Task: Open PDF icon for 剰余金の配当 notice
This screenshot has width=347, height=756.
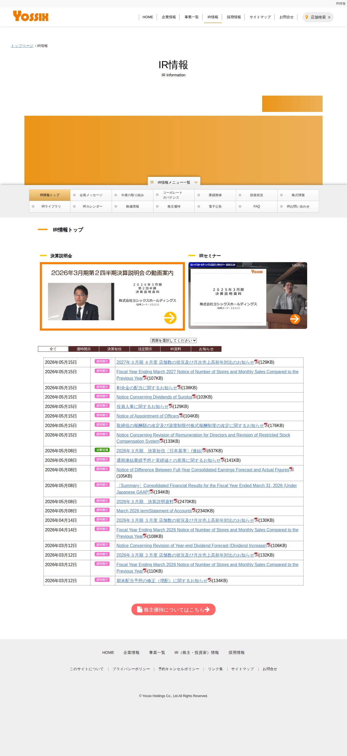Action: click(x=179, y=387)
